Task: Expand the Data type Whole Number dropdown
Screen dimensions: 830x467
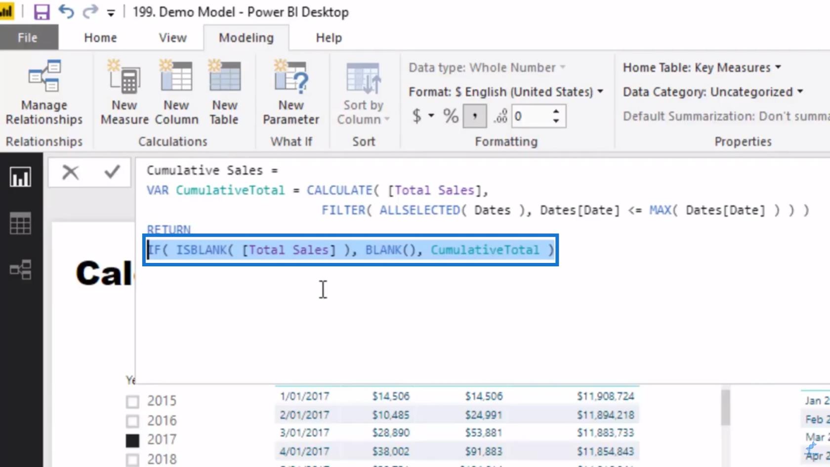Action: pyautogui.click(x=487, y=68)
